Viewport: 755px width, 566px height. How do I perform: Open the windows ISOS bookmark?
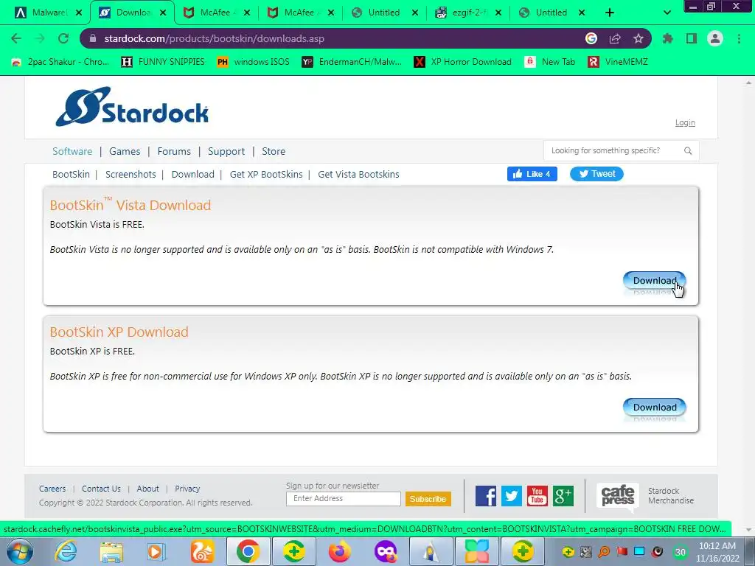tap(254, 62)
